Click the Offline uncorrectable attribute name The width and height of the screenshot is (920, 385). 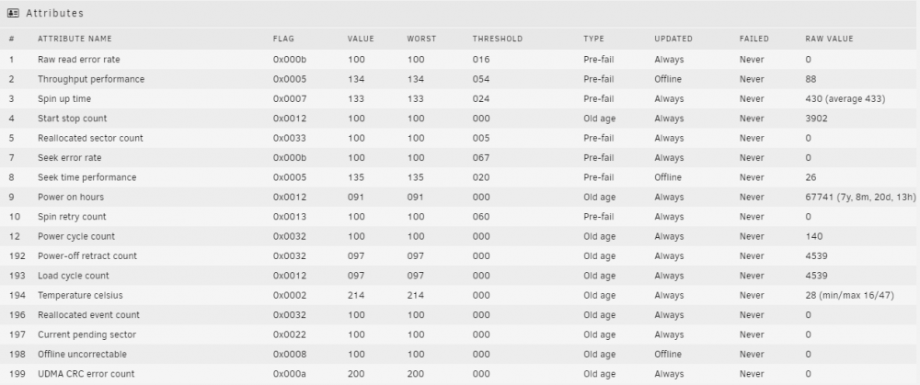(82, 355)
